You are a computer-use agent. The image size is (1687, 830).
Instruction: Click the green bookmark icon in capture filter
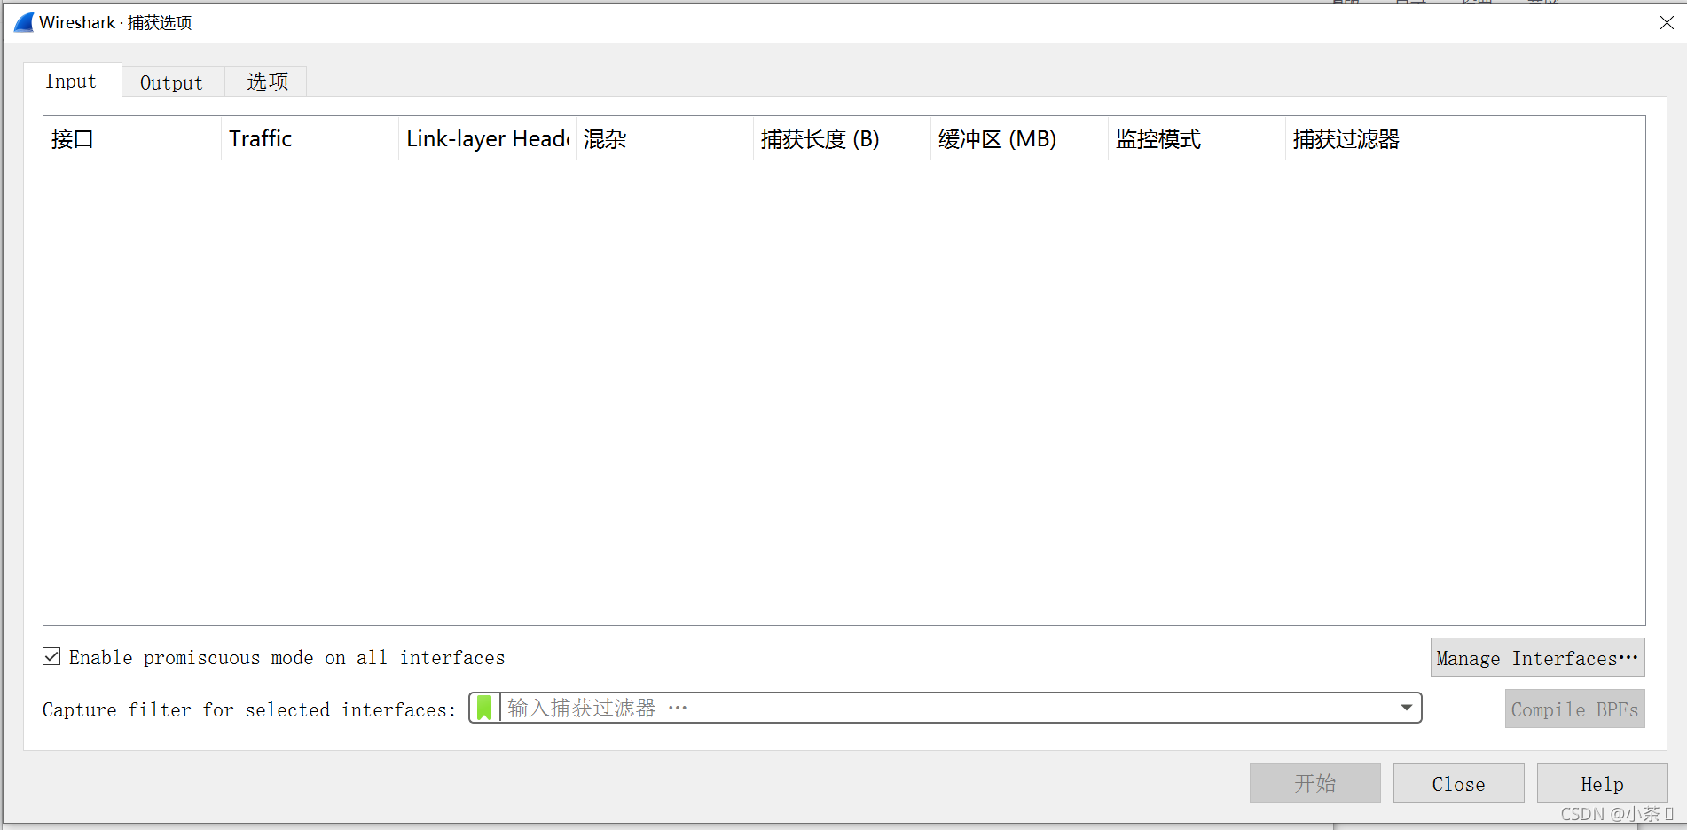484,708
